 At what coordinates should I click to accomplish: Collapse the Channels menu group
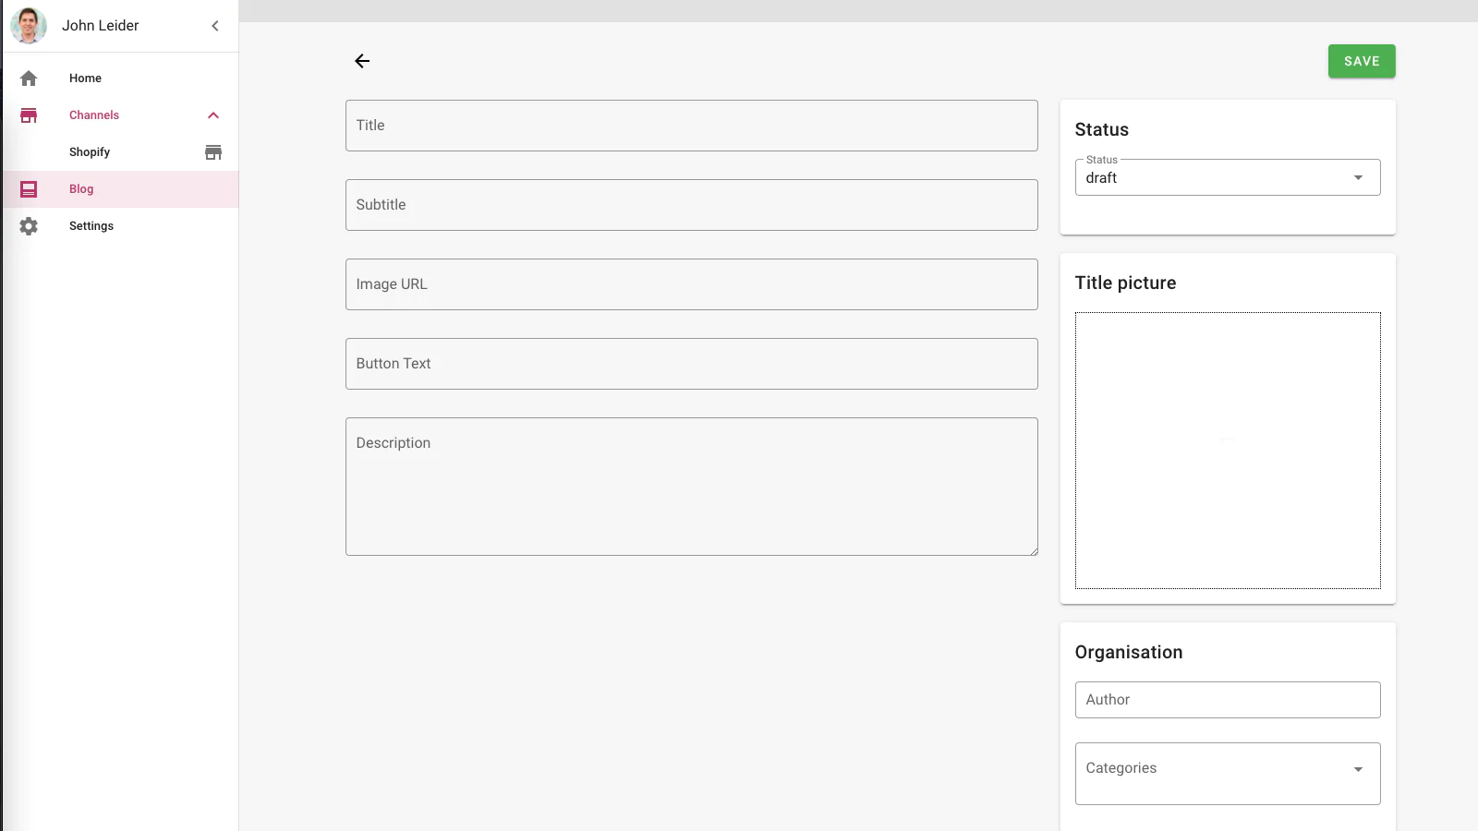[x=213, y=115]
